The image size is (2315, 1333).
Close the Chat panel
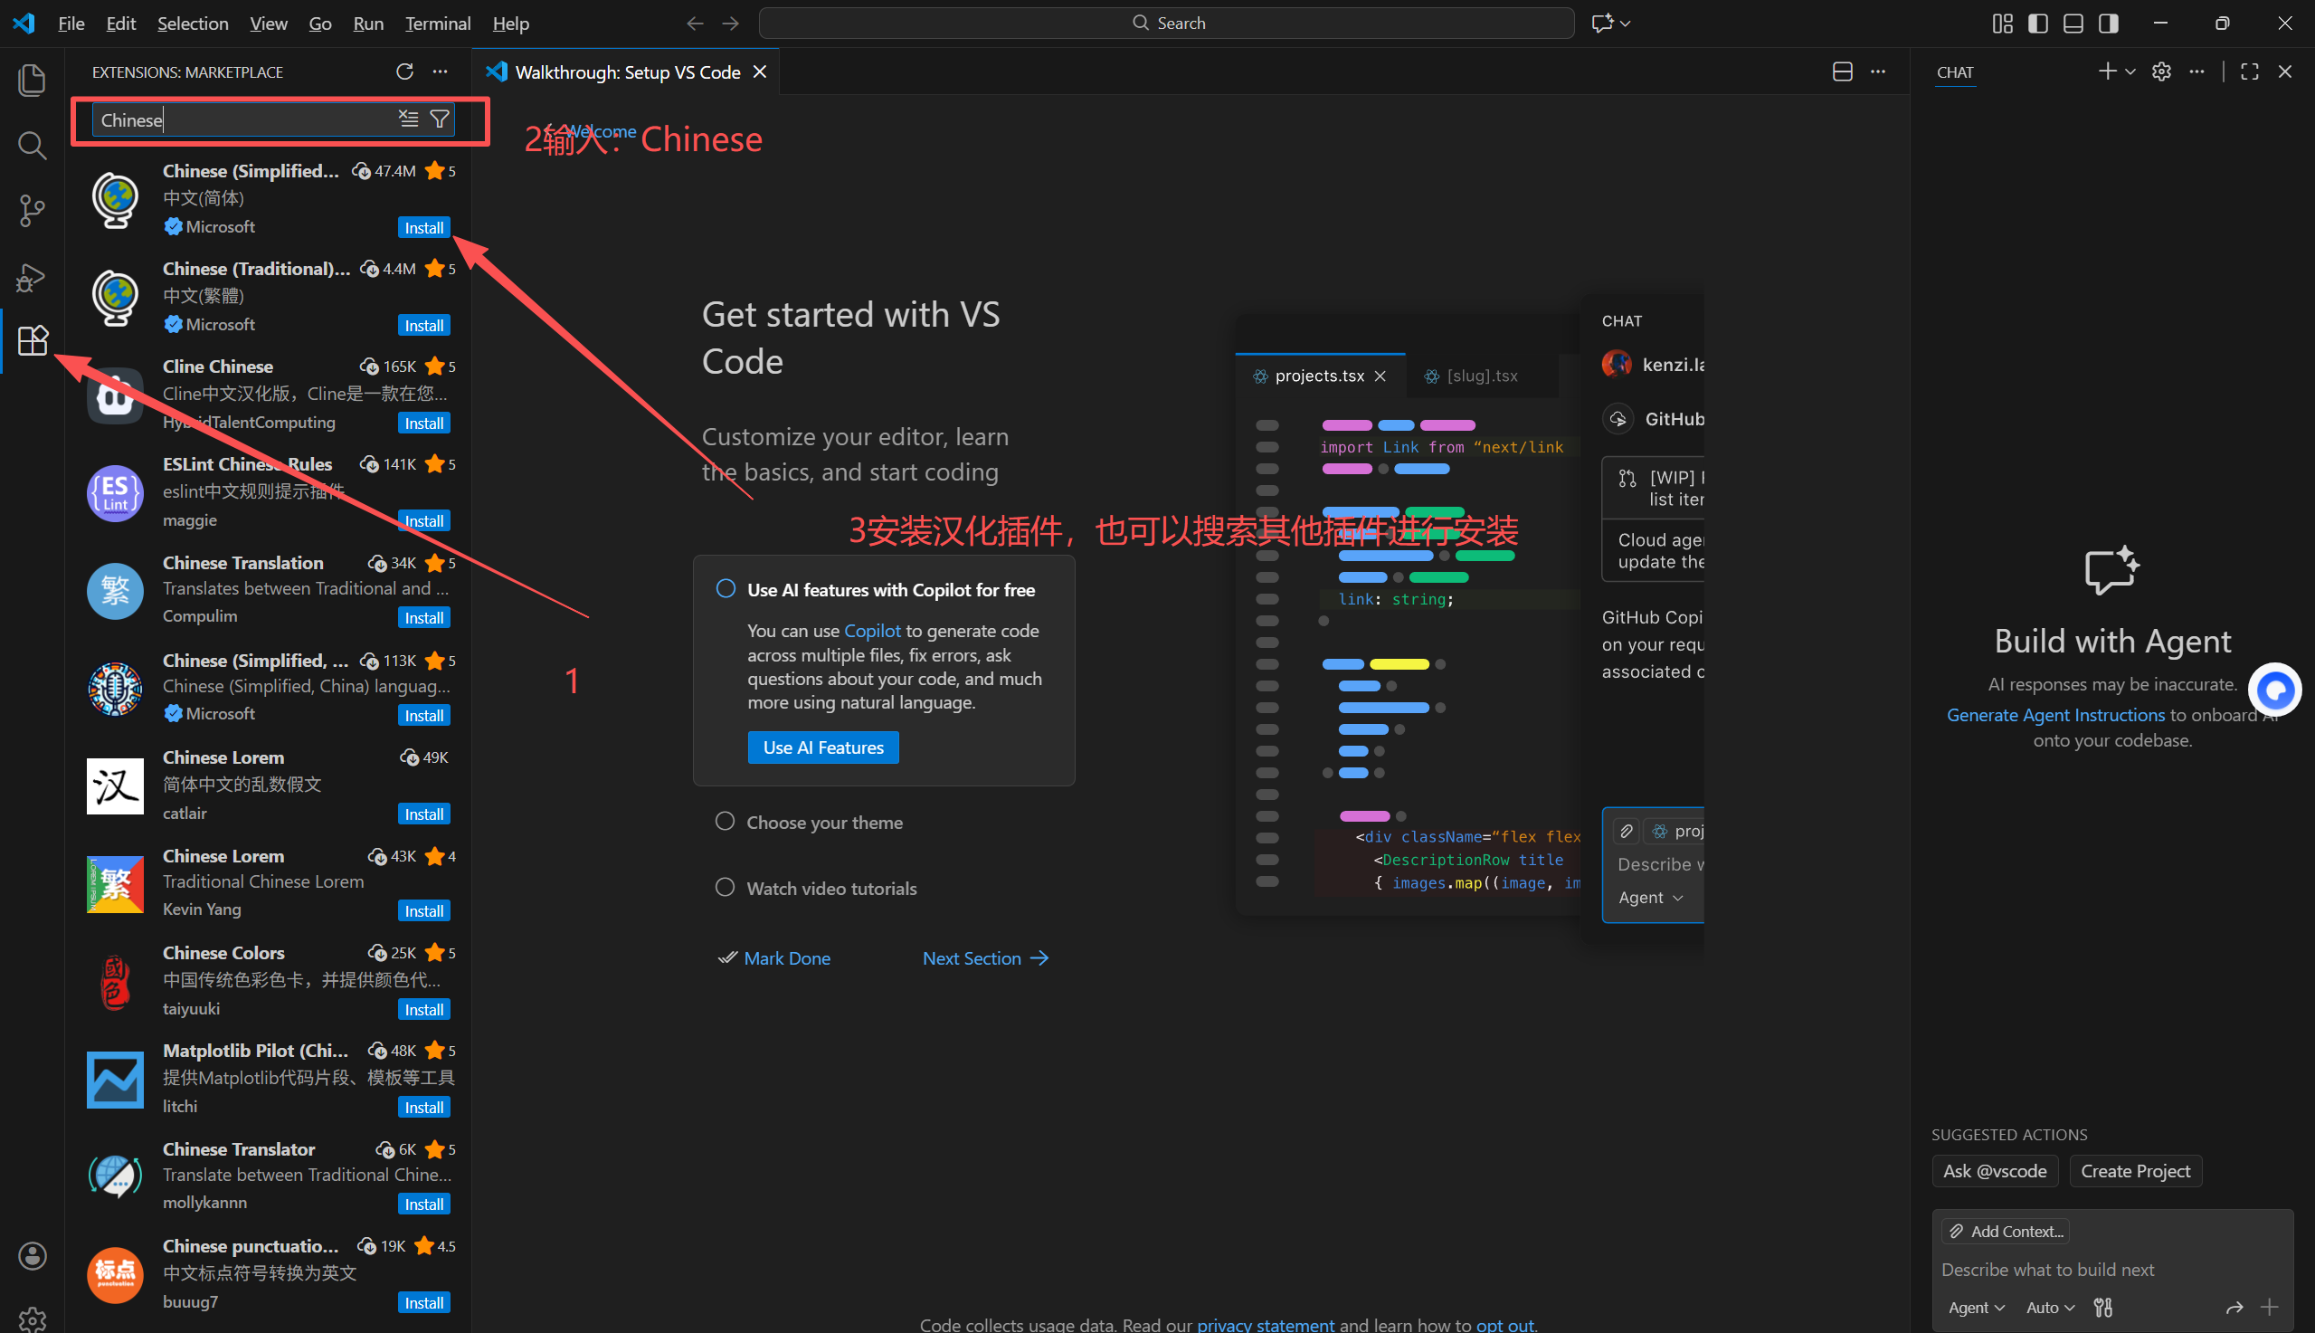click(2285, 71)
